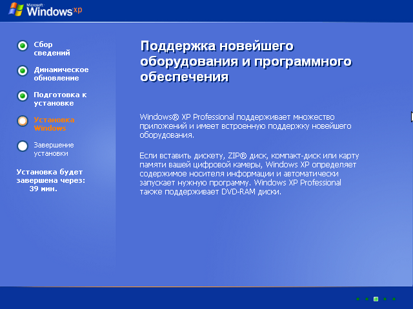
Task: Select the step label Сбор сведений
Action: [x=52, y=49]
